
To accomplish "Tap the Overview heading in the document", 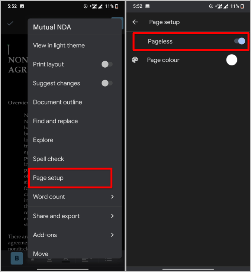I will 18,103.
